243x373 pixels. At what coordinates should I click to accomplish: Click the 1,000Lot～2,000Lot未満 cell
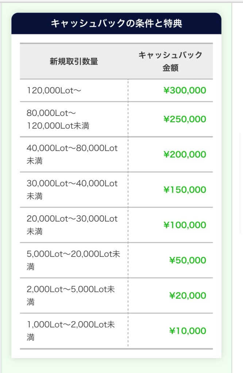71,331
